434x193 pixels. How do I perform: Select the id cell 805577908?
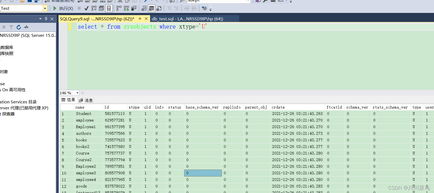tap(115, 173)
